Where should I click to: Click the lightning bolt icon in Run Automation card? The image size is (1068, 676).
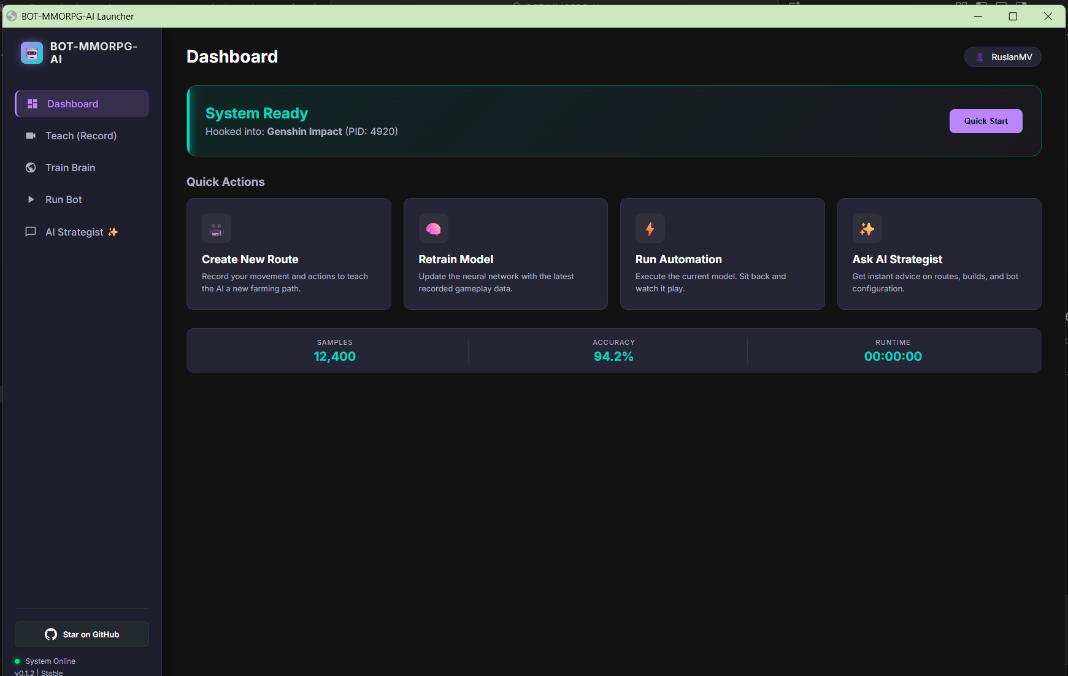pos(650,229)
